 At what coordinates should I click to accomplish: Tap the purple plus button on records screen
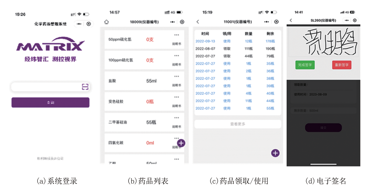275,153
